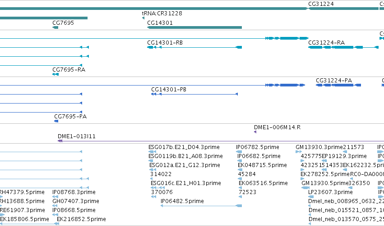
Task: Click the EK063516.5prime EST label
Action: [263, 183]
